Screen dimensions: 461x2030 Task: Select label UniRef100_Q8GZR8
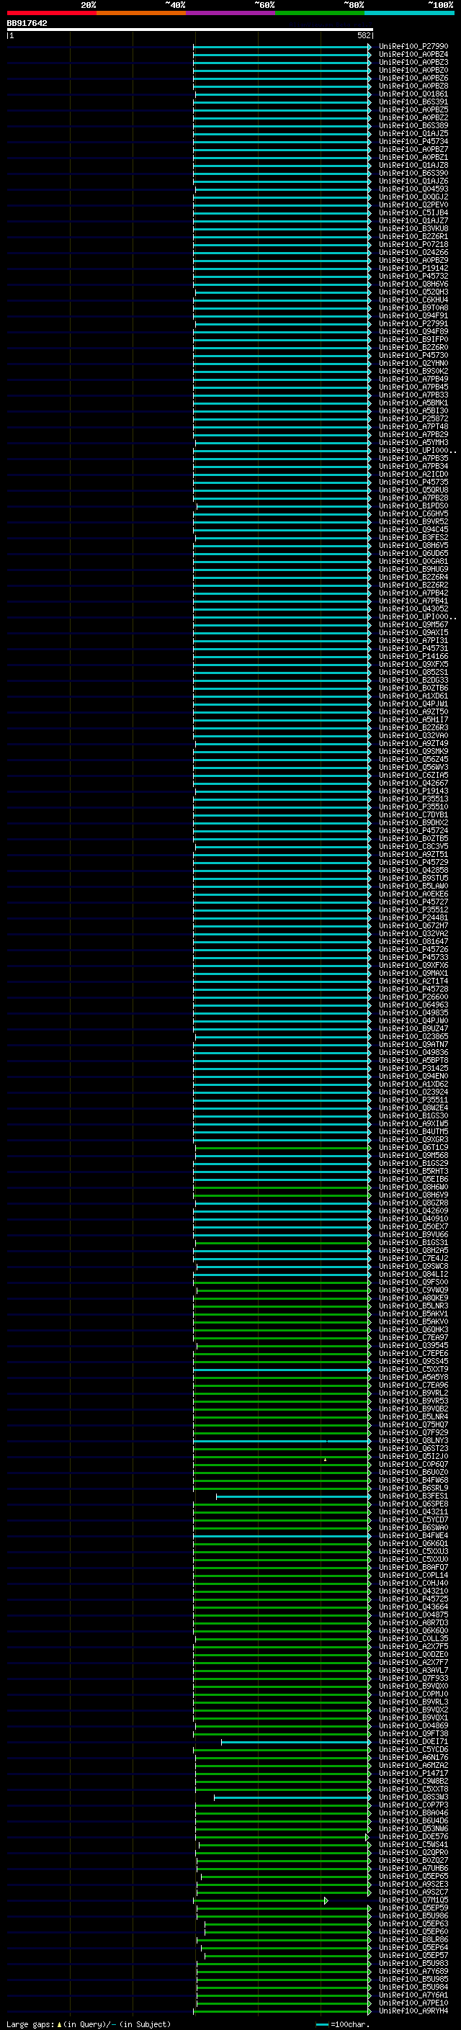tap(413, 1203)
